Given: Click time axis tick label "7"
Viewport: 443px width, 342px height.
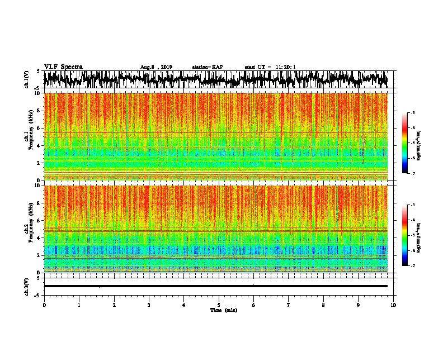Looking at the screenshot, I should coord(289,305).
